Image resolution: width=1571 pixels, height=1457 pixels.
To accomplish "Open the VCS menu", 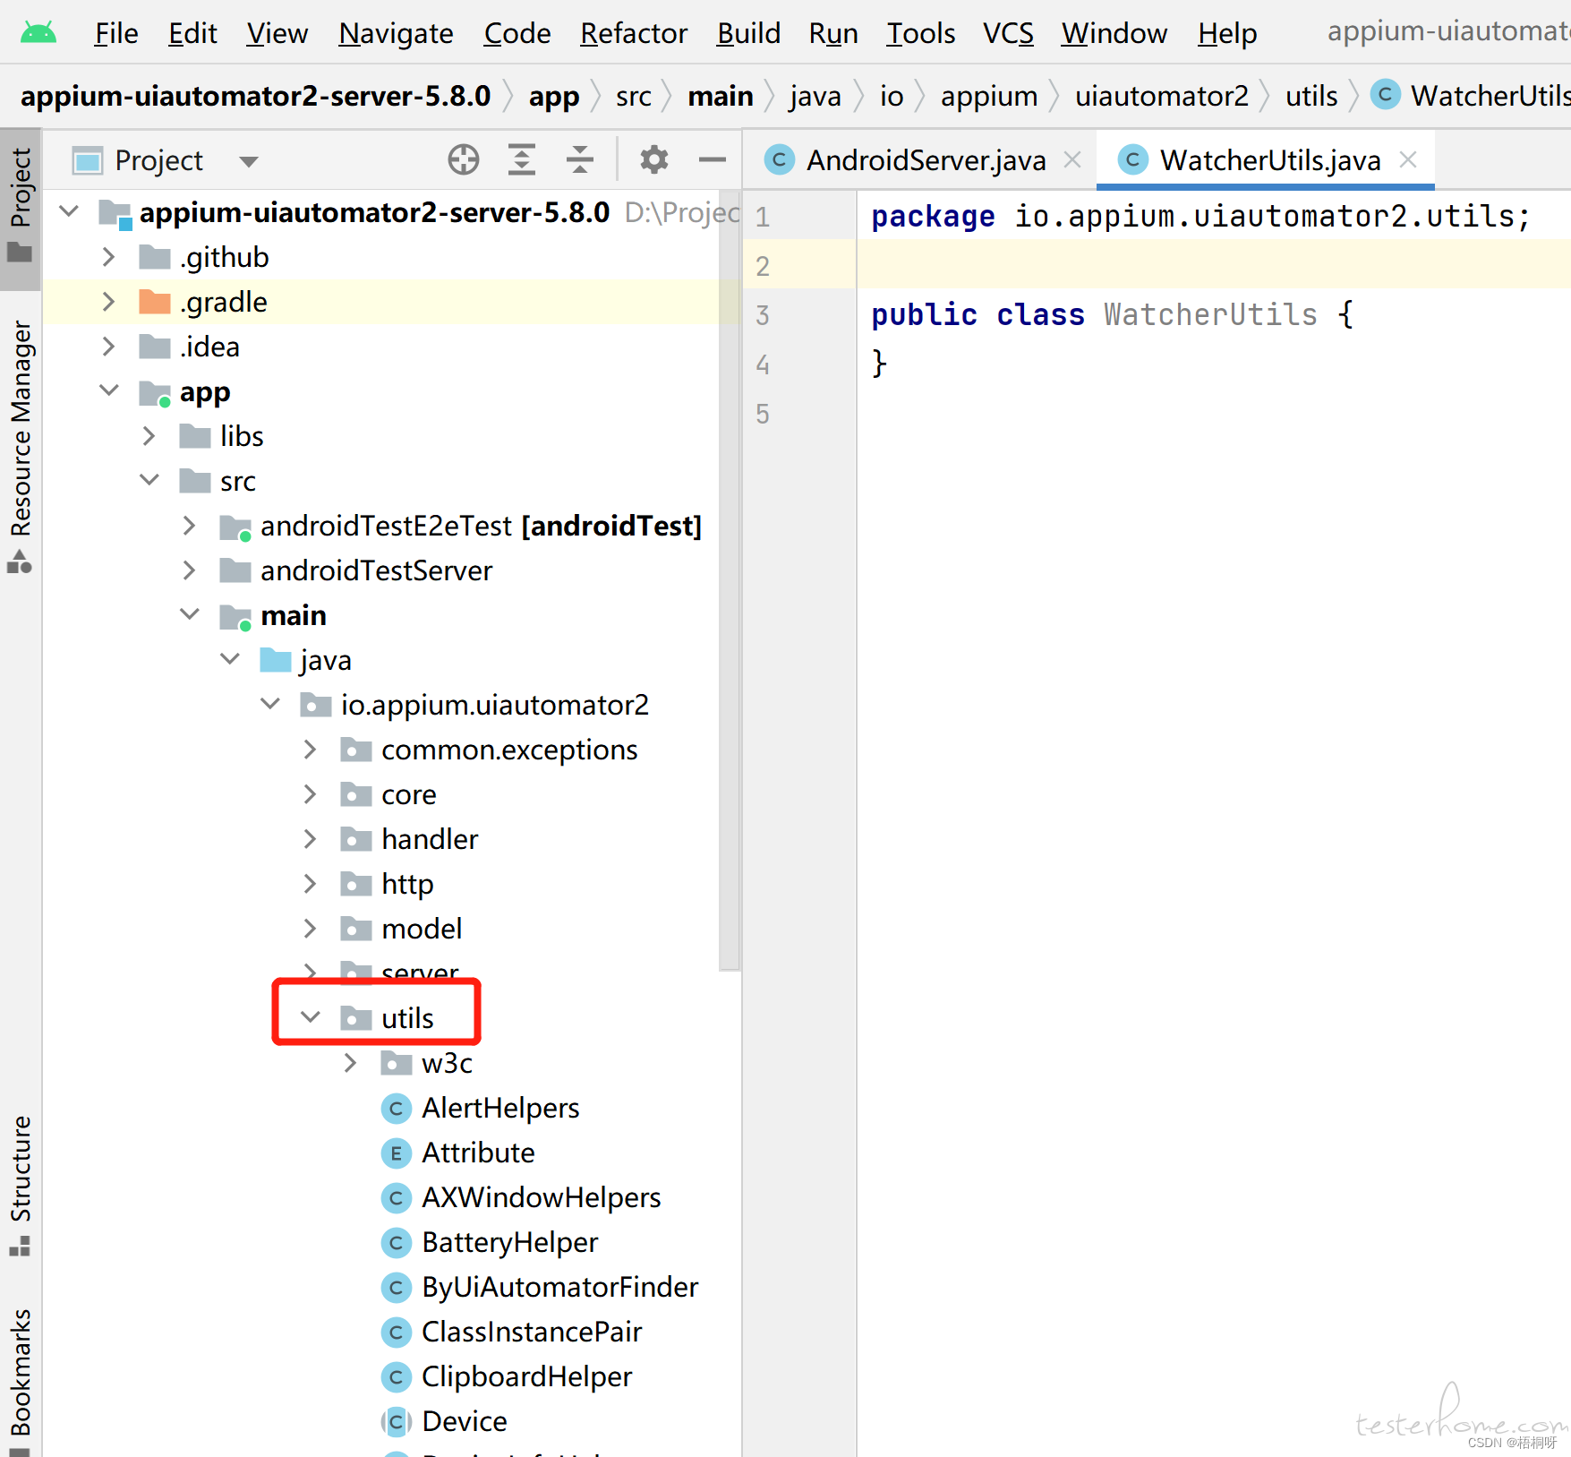I will [1008, 33].
